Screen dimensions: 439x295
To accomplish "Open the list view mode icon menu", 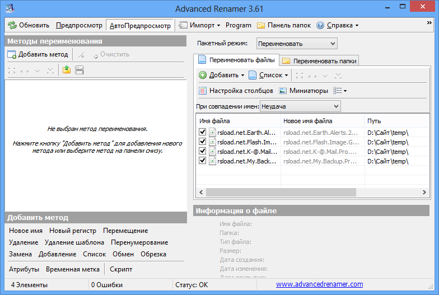I will (x=340, y=91).
